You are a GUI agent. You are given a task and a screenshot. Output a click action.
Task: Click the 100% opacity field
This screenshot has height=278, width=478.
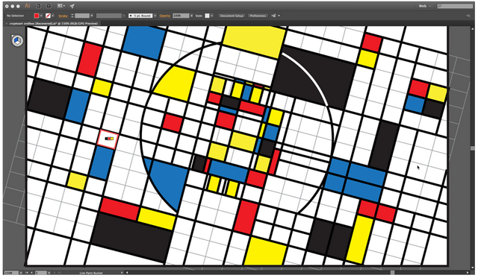coord(181,16)
